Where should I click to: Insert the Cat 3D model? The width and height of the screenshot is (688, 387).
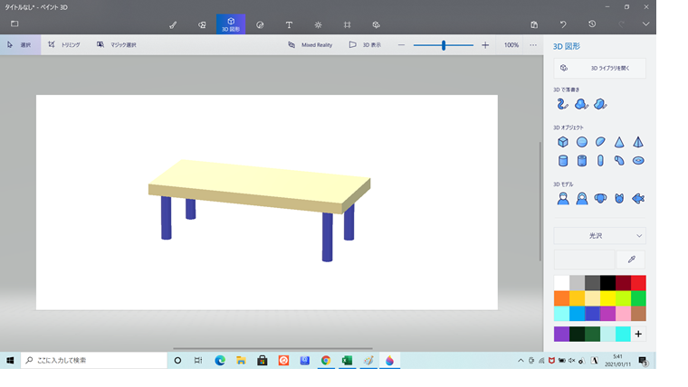tap(619, 199)
